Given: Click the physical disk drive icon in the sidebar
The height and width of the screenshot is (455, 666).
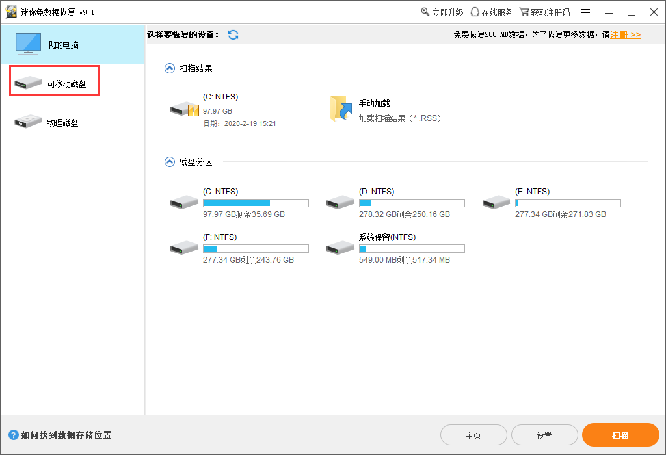Looking at the screenshot, I should 28,122.
